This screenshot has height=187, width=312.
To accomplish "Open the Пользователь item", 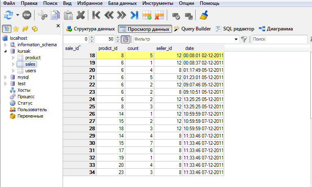I will [x=32, y=110].
